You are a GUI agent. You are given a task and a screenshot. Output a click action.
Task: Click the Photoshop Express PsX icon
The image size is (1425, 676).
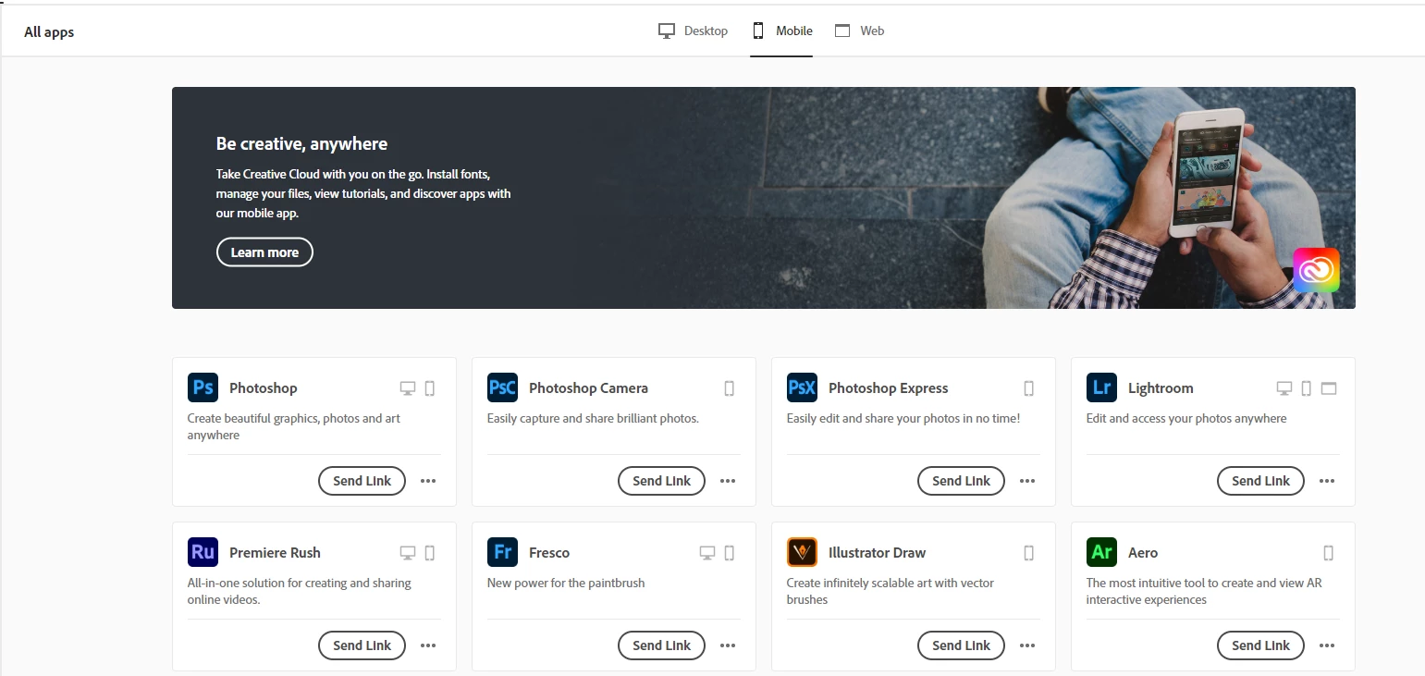[802, 387]
